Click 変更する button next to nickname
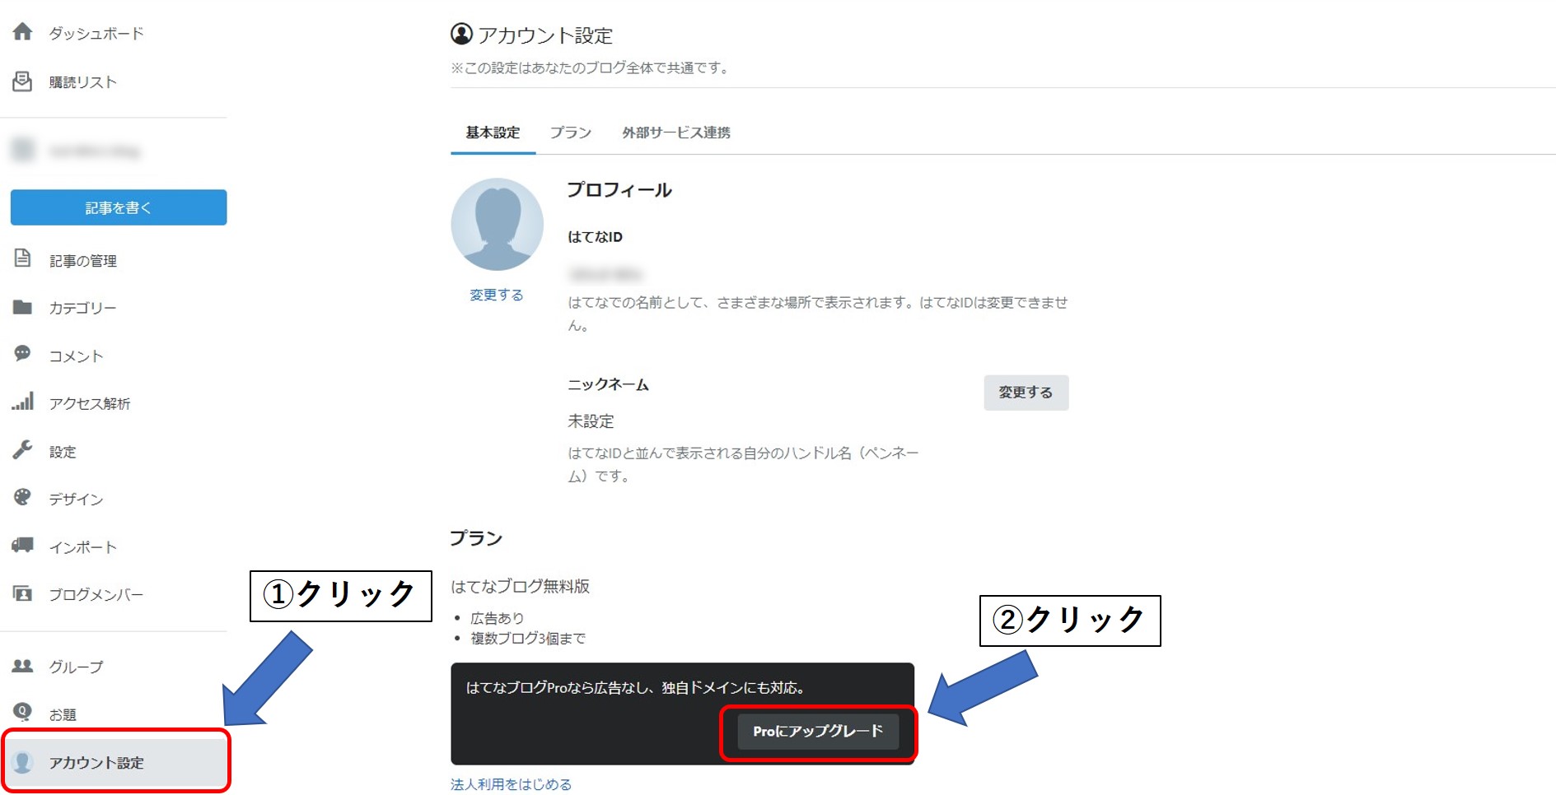The height and width of the screenshot is (795, 1556). [1026, 393]
